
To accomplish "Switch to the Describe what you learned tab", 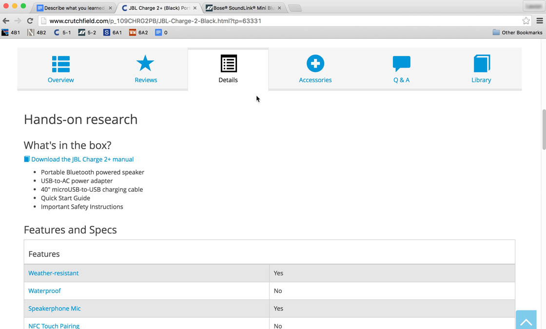I will click(x=74, y=8).
